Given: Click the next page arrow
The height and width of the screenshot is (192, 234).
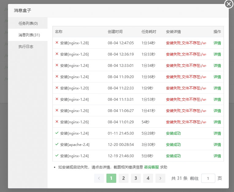Looking at the screenshot, I should 160,178.
